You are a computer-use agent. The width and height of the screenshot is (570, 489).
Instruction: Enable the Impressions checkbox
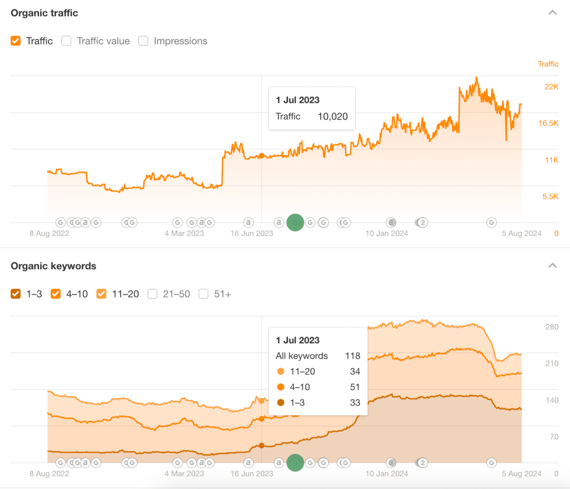pos(143,41)
